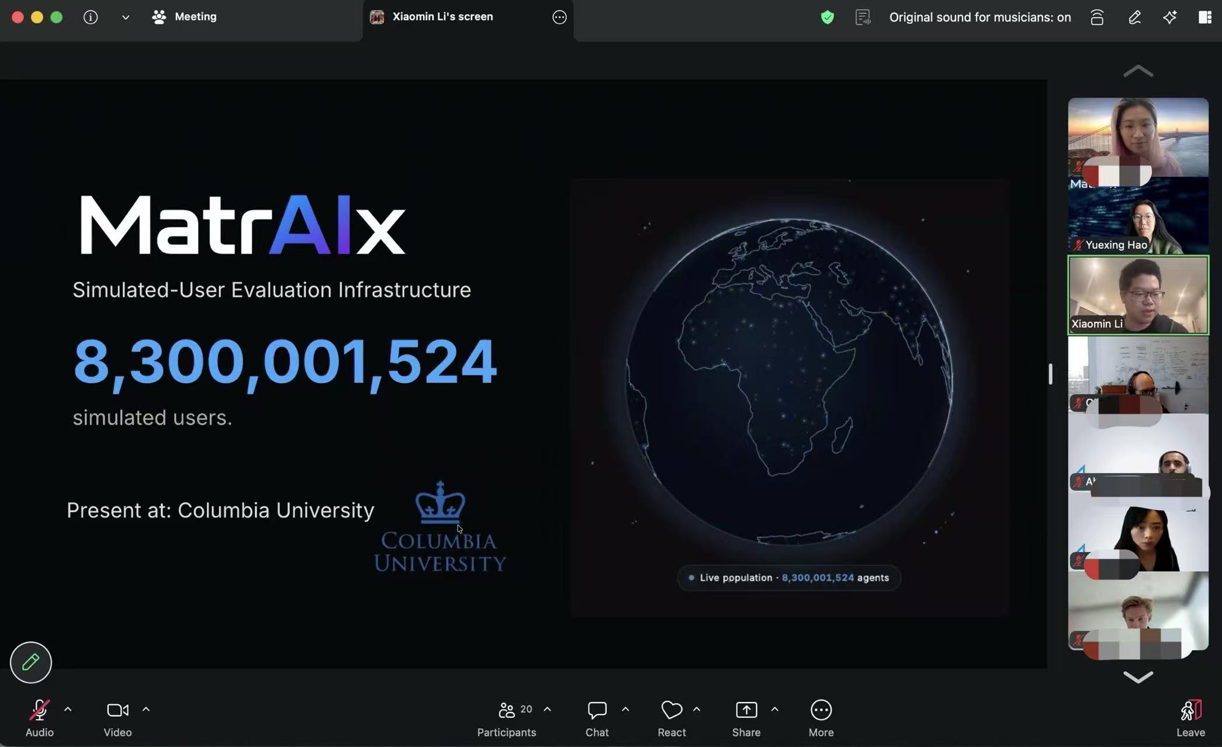Open the More options menu
This screenshot has width=1222, height=747.
(x=821, y=718)
